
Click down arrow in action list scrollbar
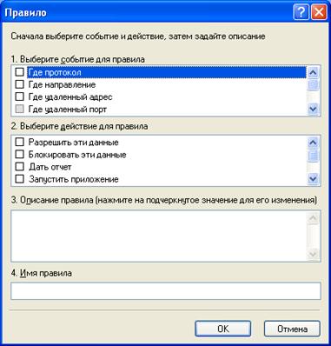[313, 179]
